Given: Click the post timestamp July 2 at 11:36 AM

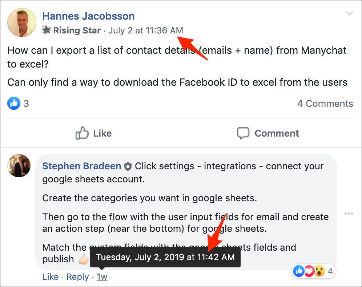Looking at the screenshot, I should point(146,30).
